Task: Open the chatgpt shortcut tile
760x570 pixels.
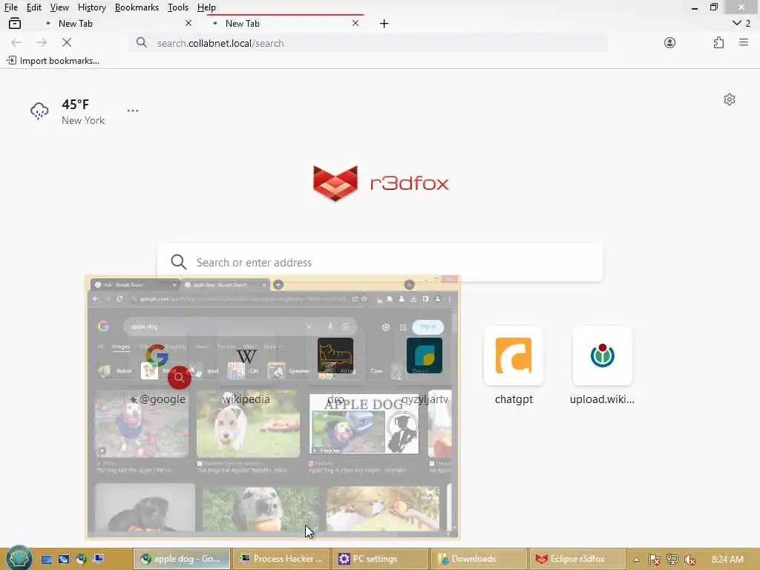Action: 514,366
